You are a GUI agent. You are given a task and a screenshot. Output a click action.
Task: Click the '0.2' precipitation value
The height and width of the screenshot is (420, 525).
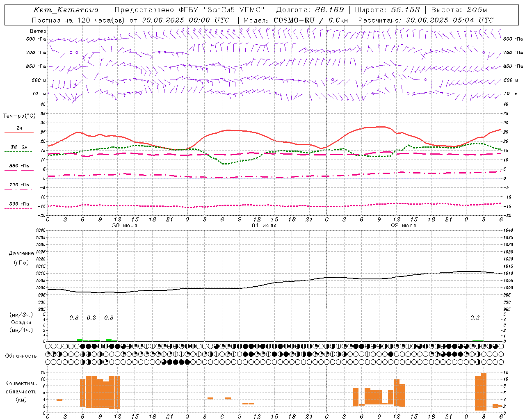475,318
